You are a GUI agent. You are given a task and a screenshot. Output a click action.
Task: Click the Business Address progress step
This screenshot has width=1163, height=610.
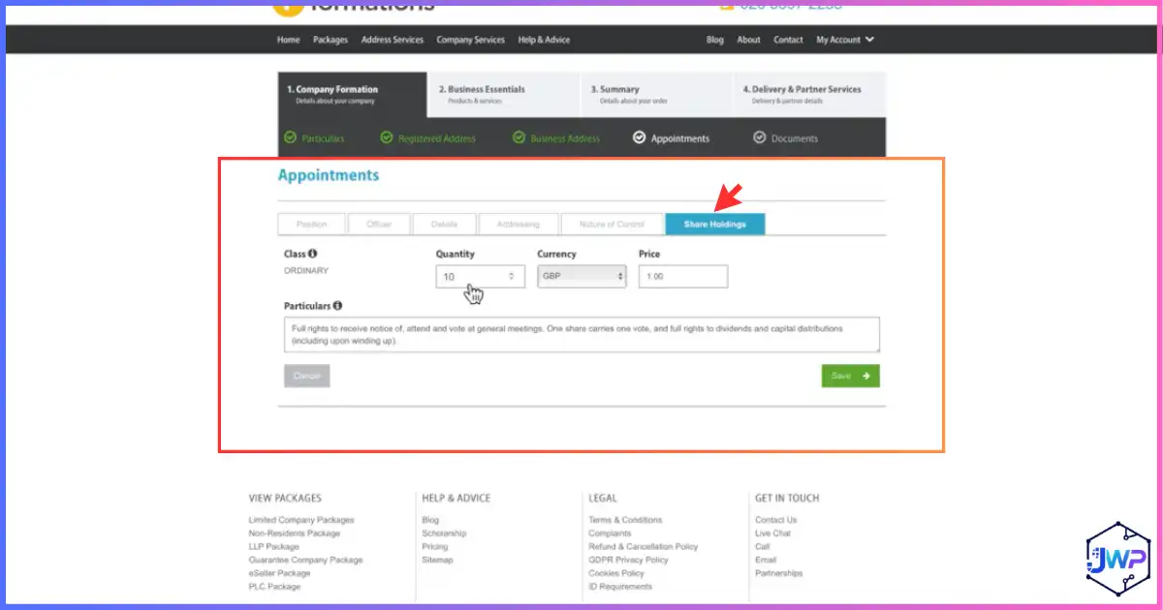[x=556, y=138]
